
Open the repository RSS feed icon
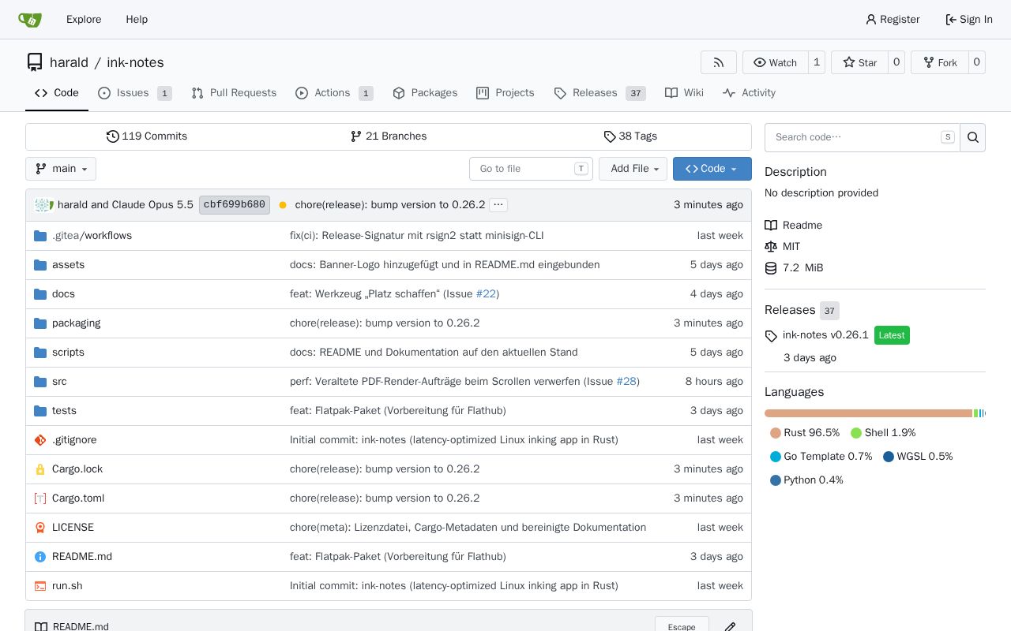tap(719, 62)
